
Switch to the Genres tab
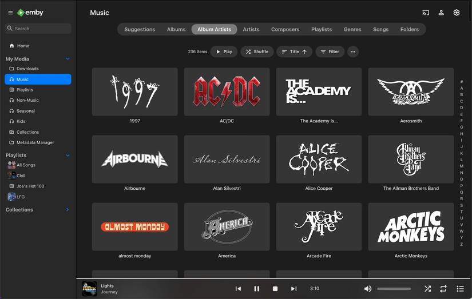pyautogui.click(x=352, y=30)
